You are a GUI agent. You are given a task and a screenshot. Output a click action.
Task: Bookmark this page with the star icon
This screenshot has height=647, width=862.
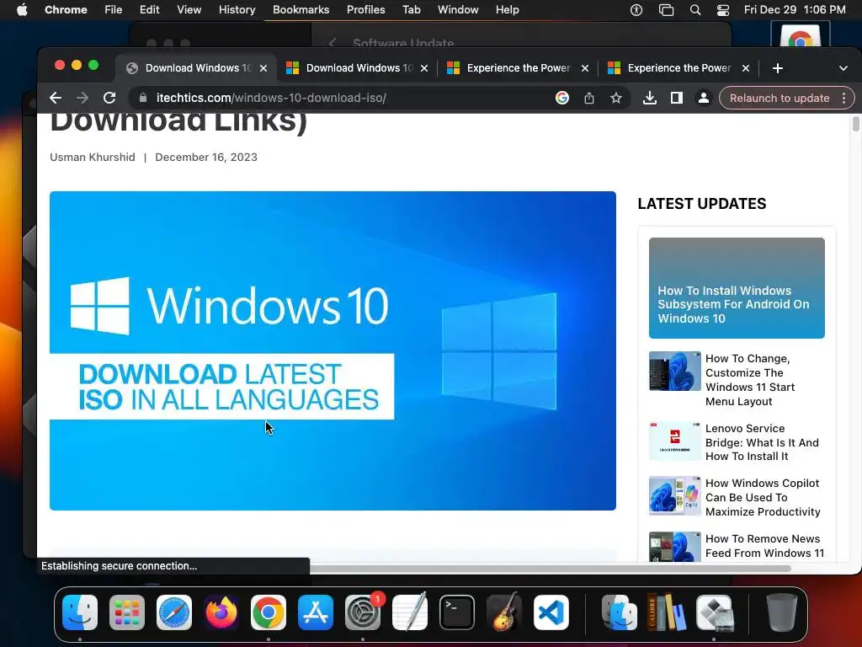click(615, 98)
